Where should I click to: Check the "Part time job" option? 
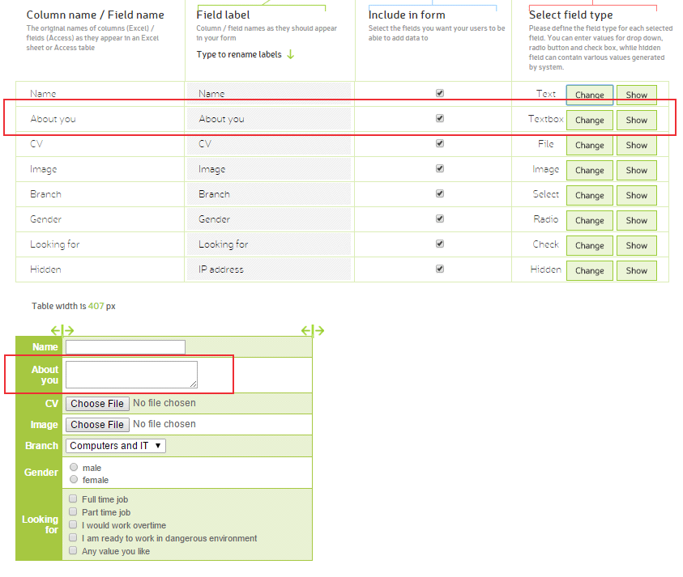coord(72,511)
